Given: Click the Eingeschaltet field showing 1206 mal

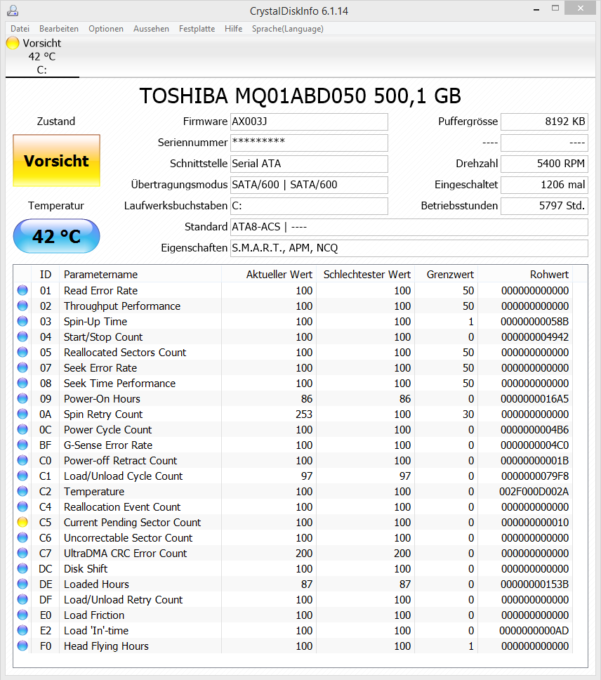Looking at the screenshot, I should (x=544, y=185).
